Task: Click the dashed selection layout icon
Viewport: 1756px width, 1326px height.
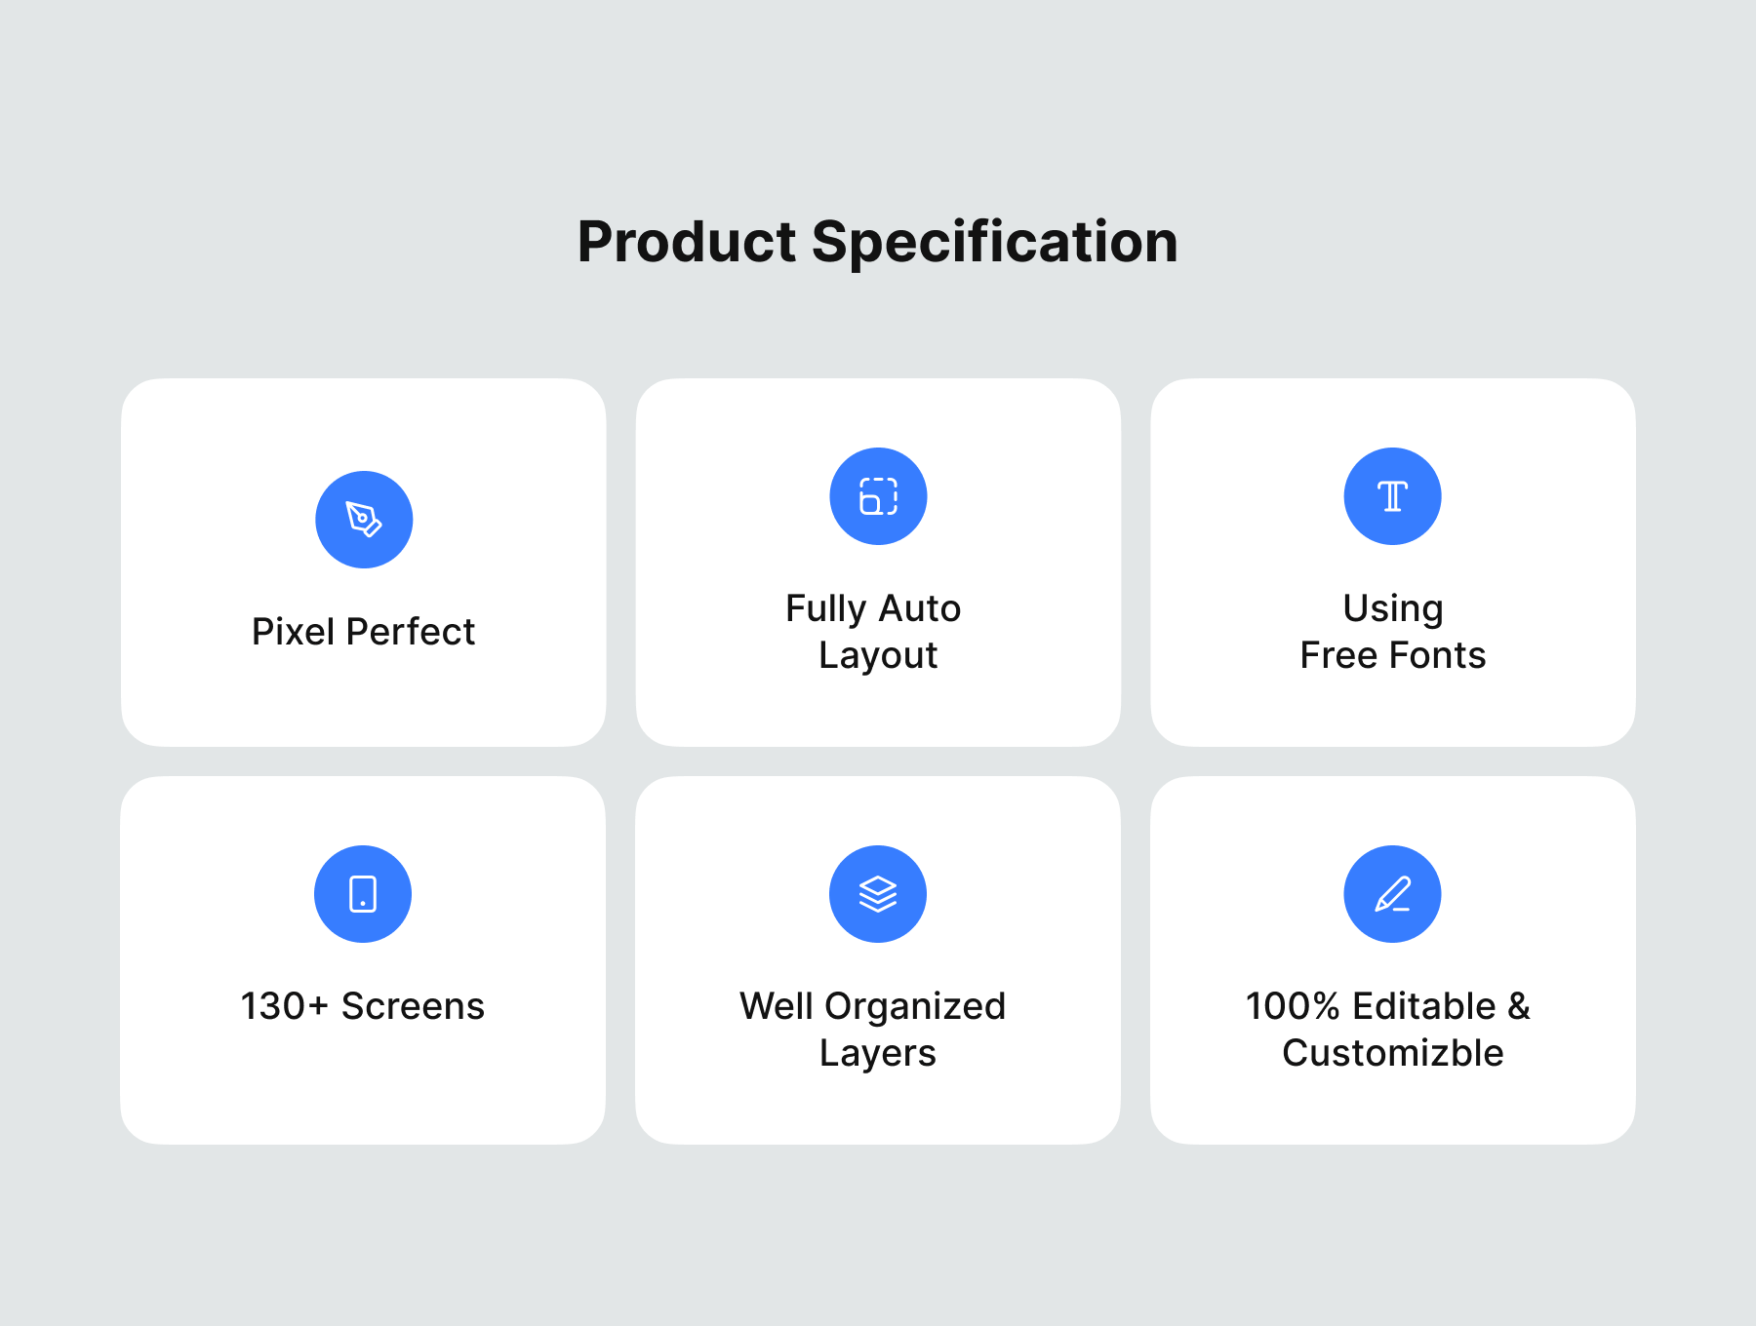Action: (878, 496)
